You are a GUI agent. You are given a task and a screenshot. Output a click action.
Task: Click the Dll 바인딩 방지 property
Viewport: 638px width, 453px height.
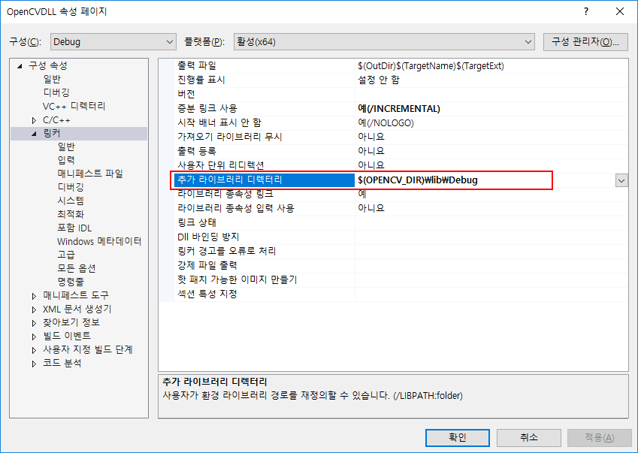pos(265,237)
